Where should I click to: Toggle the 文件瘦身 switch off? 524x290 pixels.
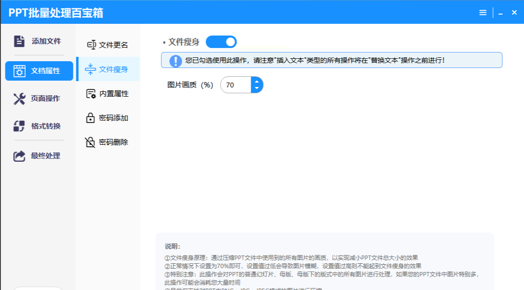[x=221, y=42]
